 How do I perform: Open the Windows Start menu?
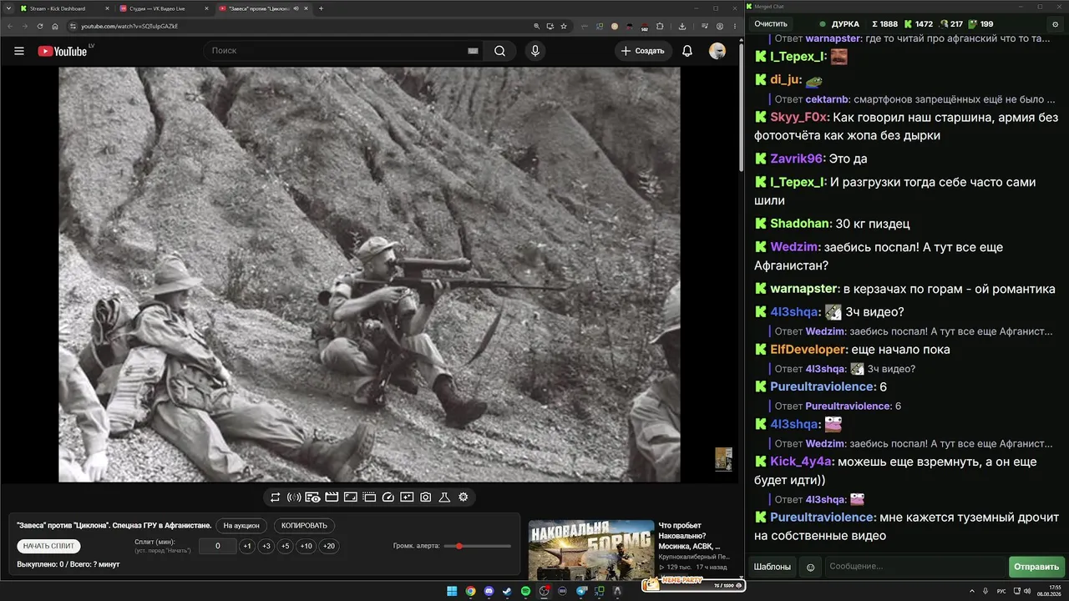[x=452, y=591]
